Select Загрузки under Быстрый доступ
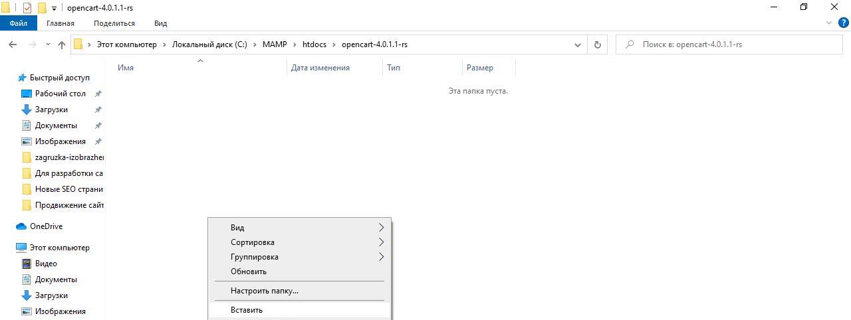Image resolution: width=851 pixels, height=320 pixels. click(51, 110)
